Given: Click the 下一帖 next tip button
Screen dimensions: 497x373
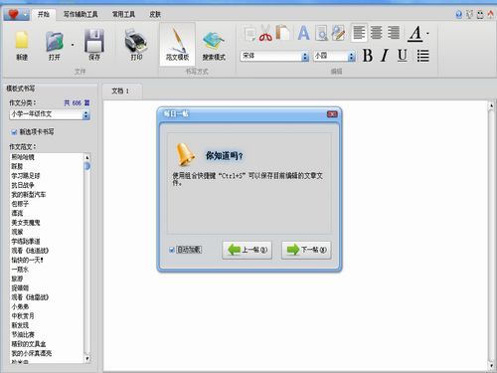Looking at the screenshot, I should tap(306, 250).
